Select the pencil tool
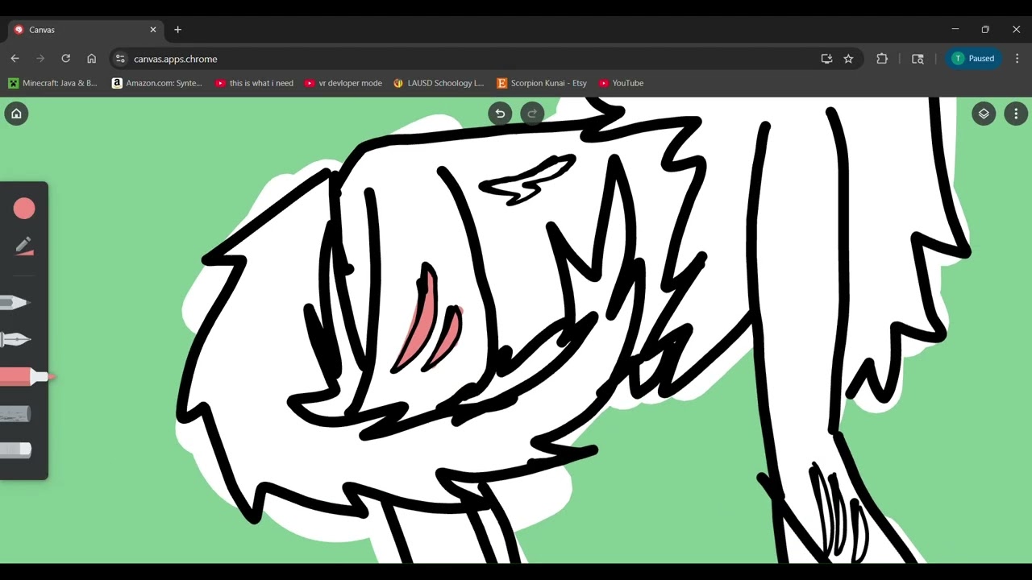The width and height of the screenshot is (1032, 580). [x=16, y=303]
